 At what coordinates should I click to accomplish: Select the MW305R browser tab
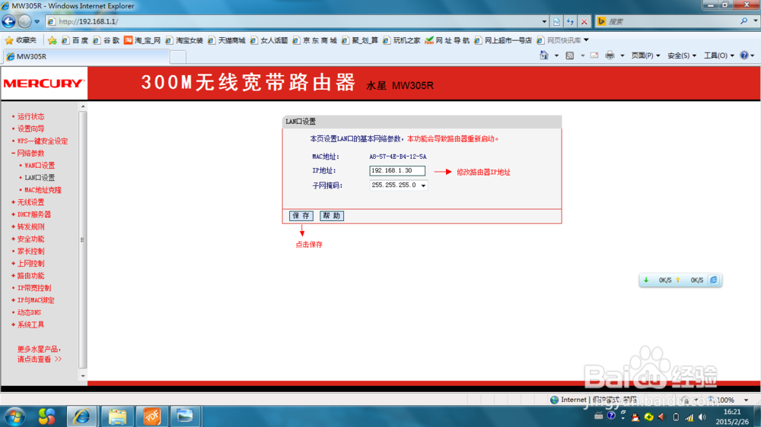point(88,57)
